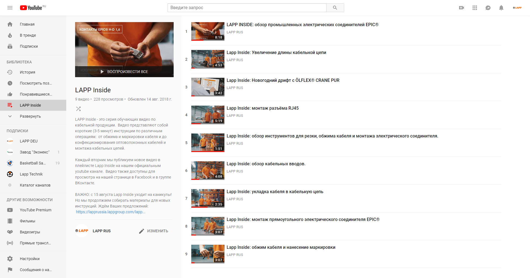The width and height of the screenshot is (530, 278).
Task: Open thumbnail of обзор инструментов video 1:51
Action: point(208,143)
